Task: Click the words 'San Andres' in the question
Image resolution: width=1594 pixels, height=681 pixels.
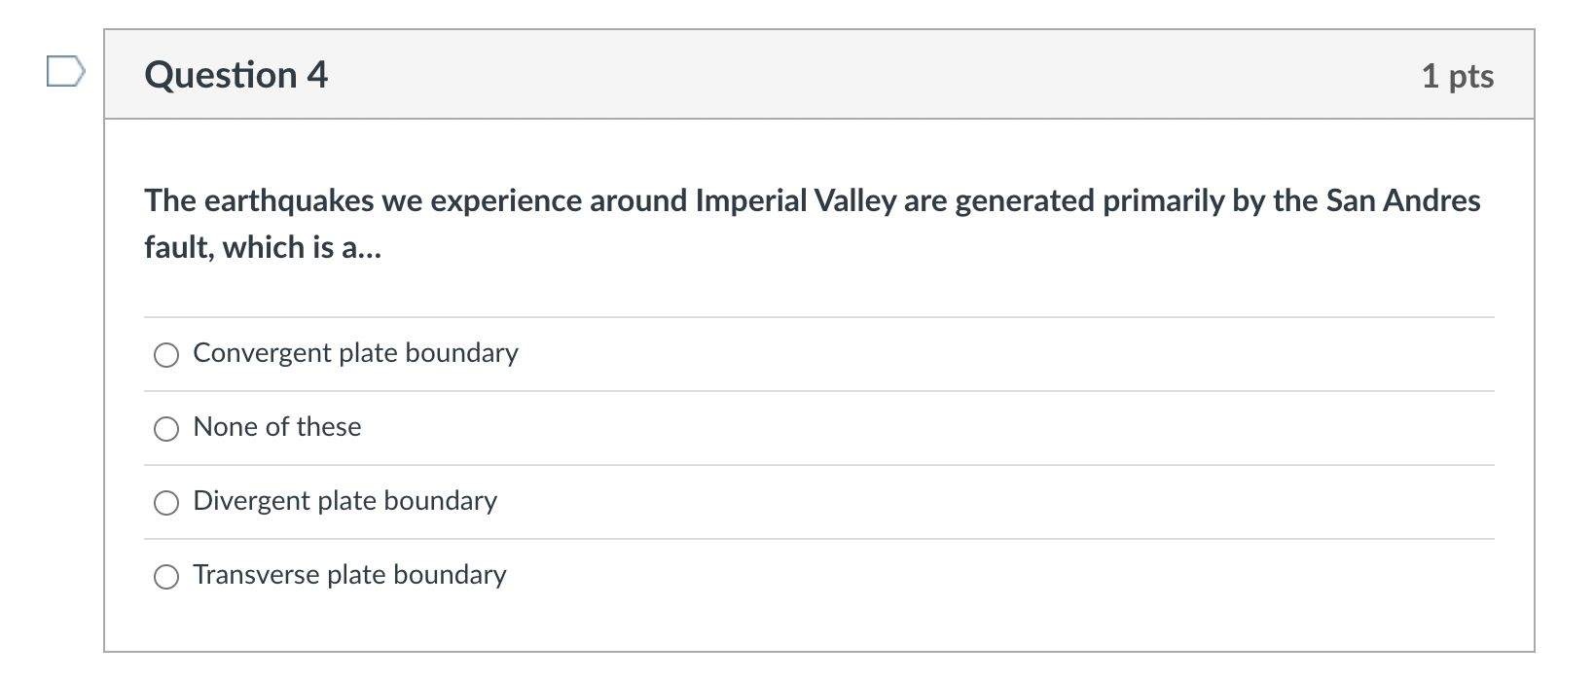Action: (x=1403, y=200)
